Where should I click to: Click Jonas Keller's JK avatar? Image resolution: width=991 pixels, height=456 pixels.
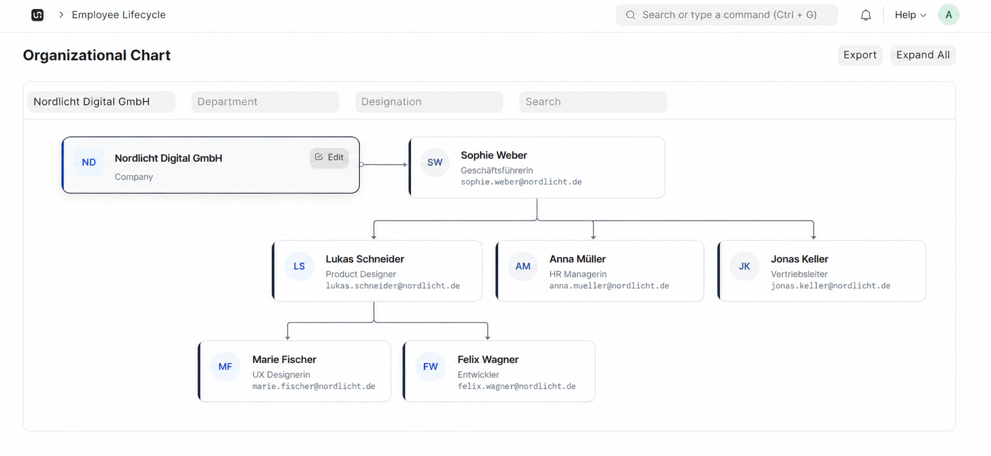pyautogui.click(x=744, y=266)
